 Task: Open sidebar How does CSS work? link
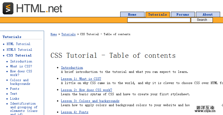[x=21, y=73]
